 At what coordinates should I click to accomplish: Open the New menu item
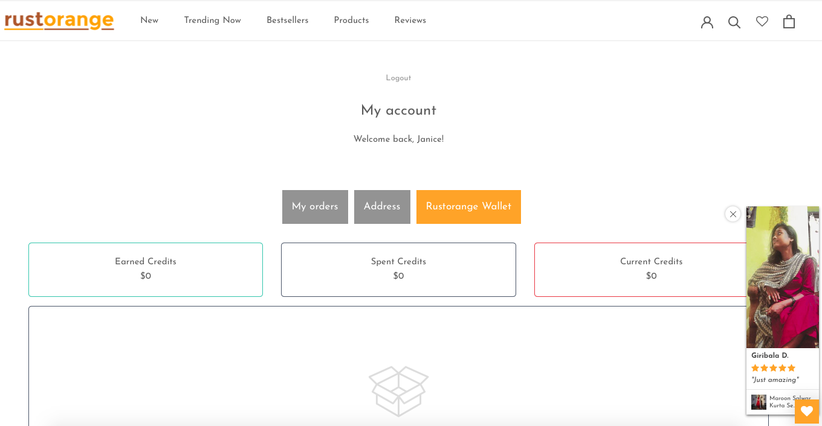tap(149, 21)
